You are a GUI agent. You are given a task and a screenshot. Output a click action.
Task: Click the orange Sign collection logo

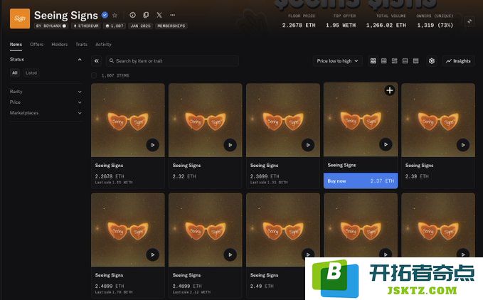click(x=20, y=18)
